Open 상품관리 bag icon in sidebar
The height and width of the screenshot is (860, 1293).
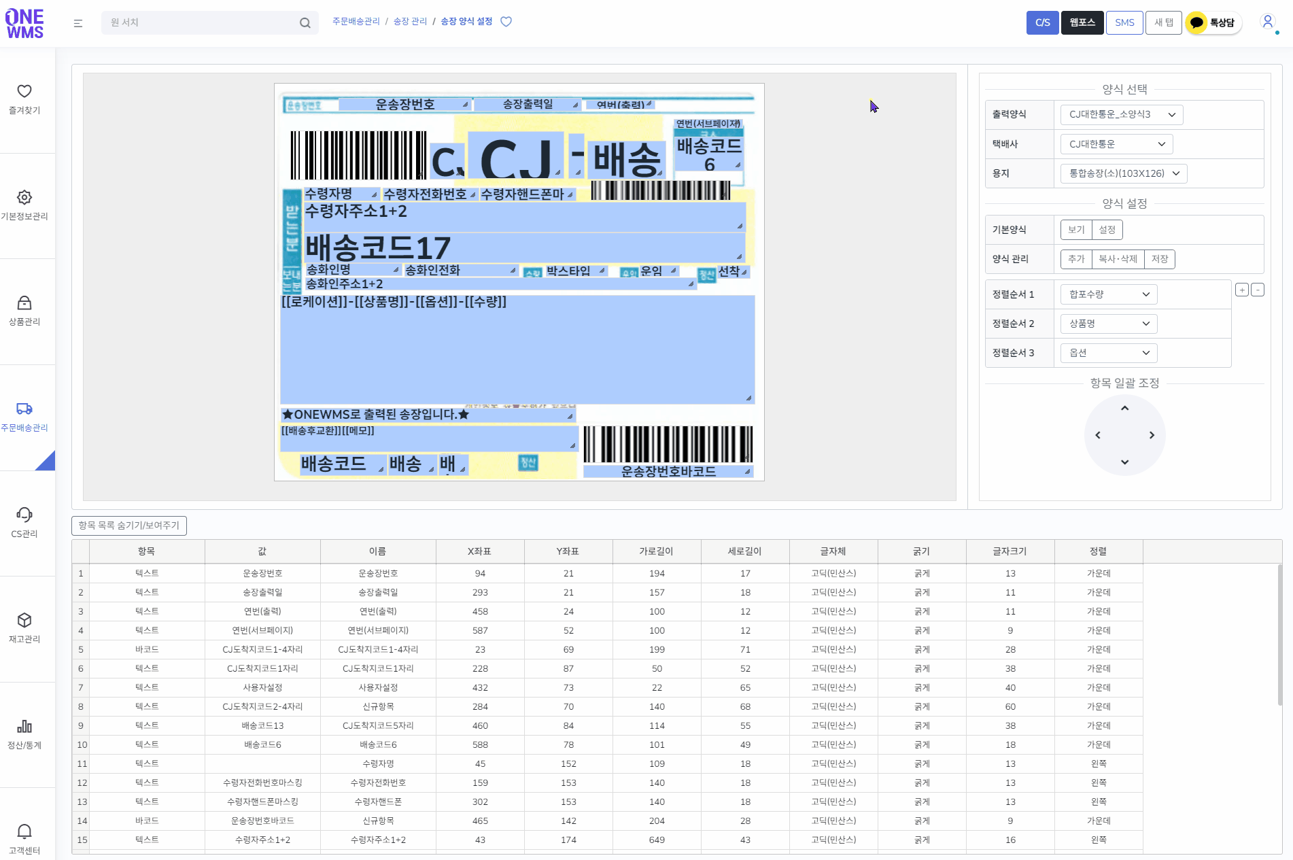[x=24, y=303]
